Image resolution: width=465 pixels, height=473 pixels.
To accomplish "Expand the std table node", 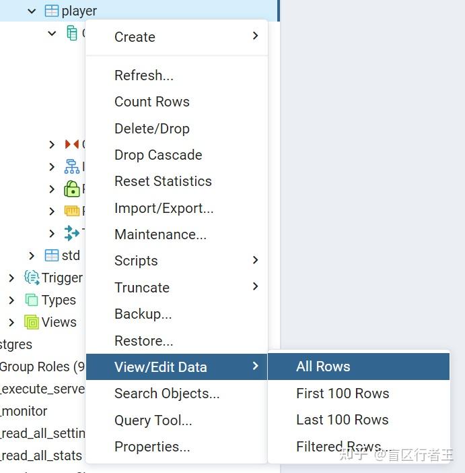I will click(x=32, y=256).
